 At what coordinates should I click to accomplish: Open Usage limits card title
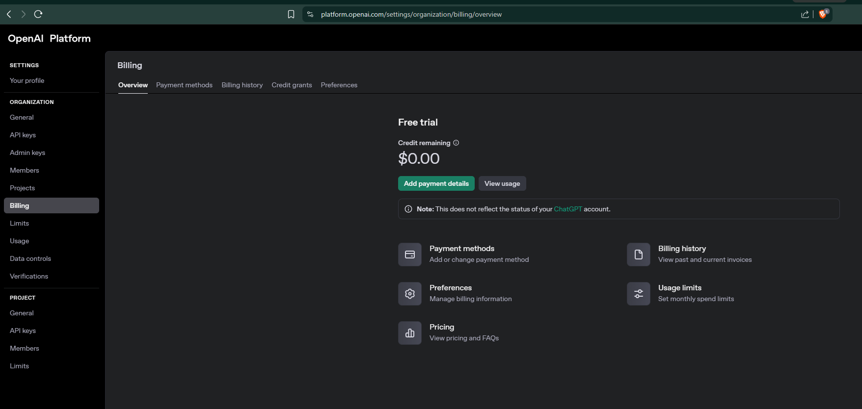(680, 288)
